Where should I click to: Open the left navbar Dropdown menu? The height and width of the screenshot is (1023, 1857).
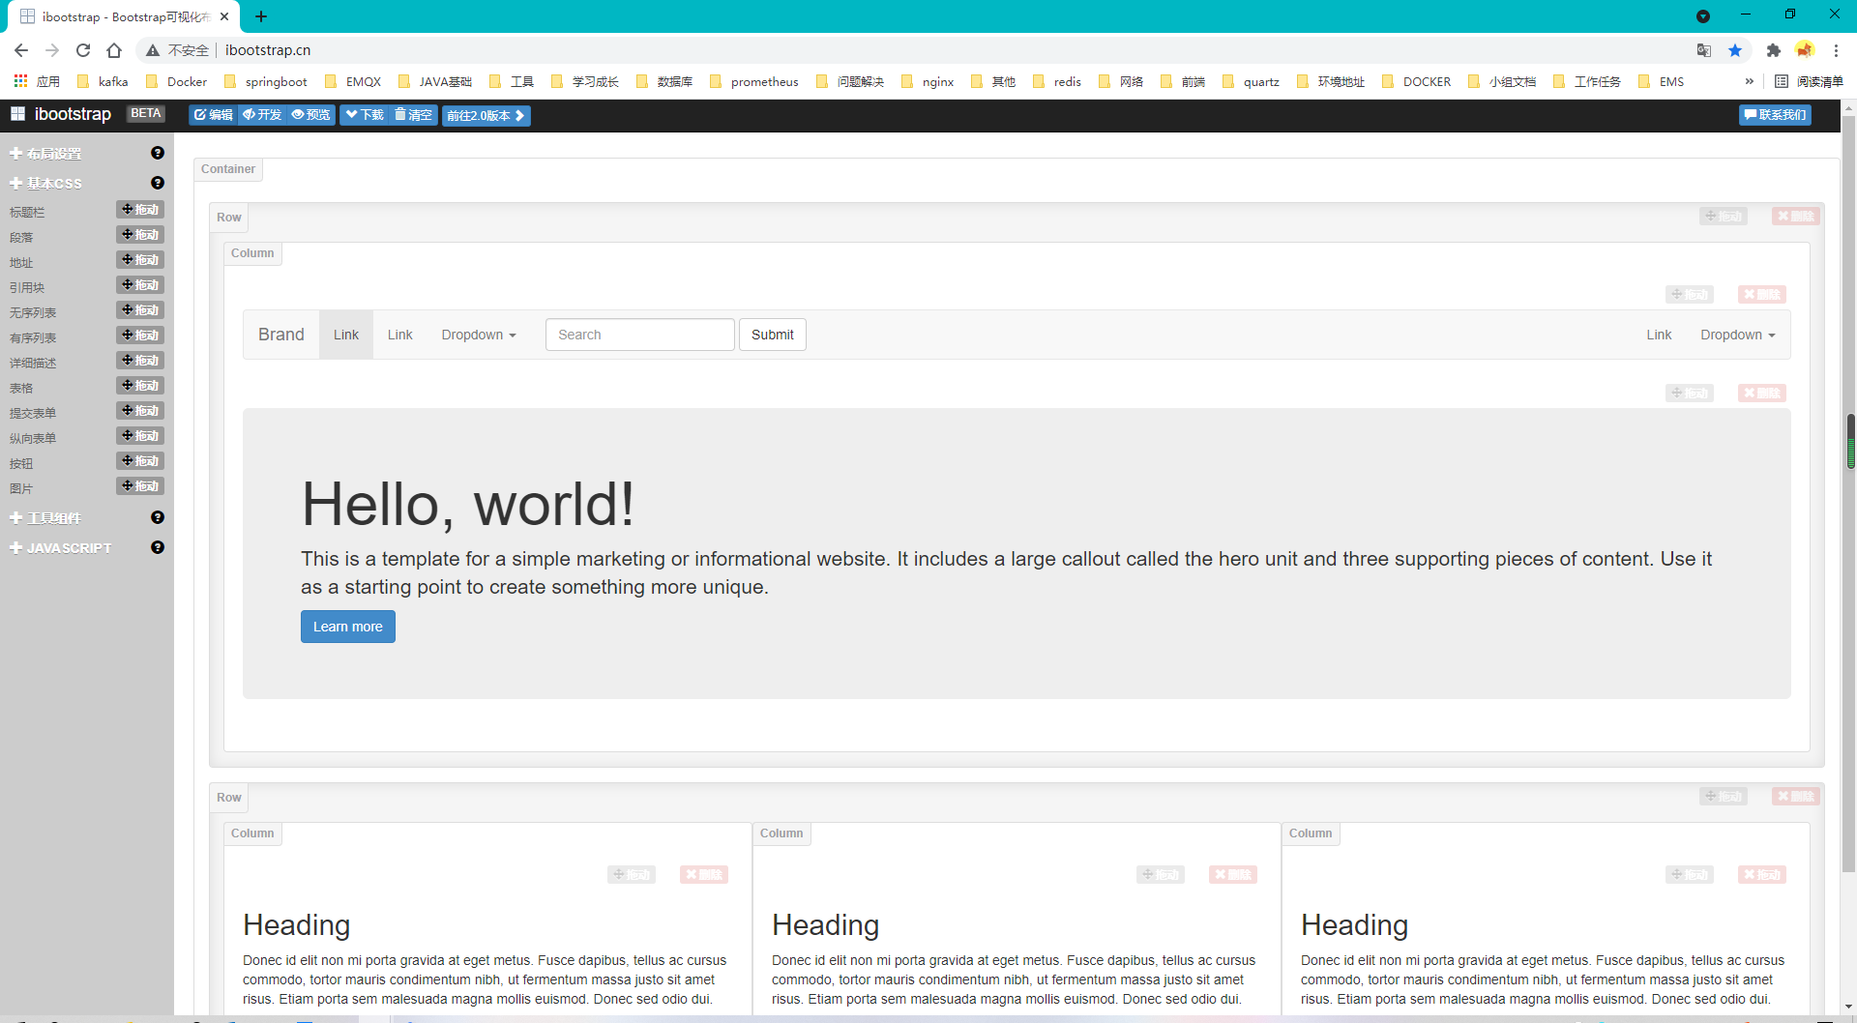pos(479,335)
